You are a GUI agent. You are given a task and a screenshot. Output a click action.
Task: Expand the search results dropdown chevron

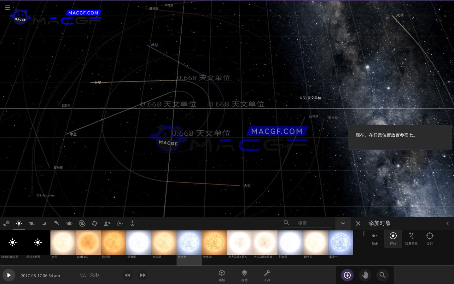click(x=343, y=223)
